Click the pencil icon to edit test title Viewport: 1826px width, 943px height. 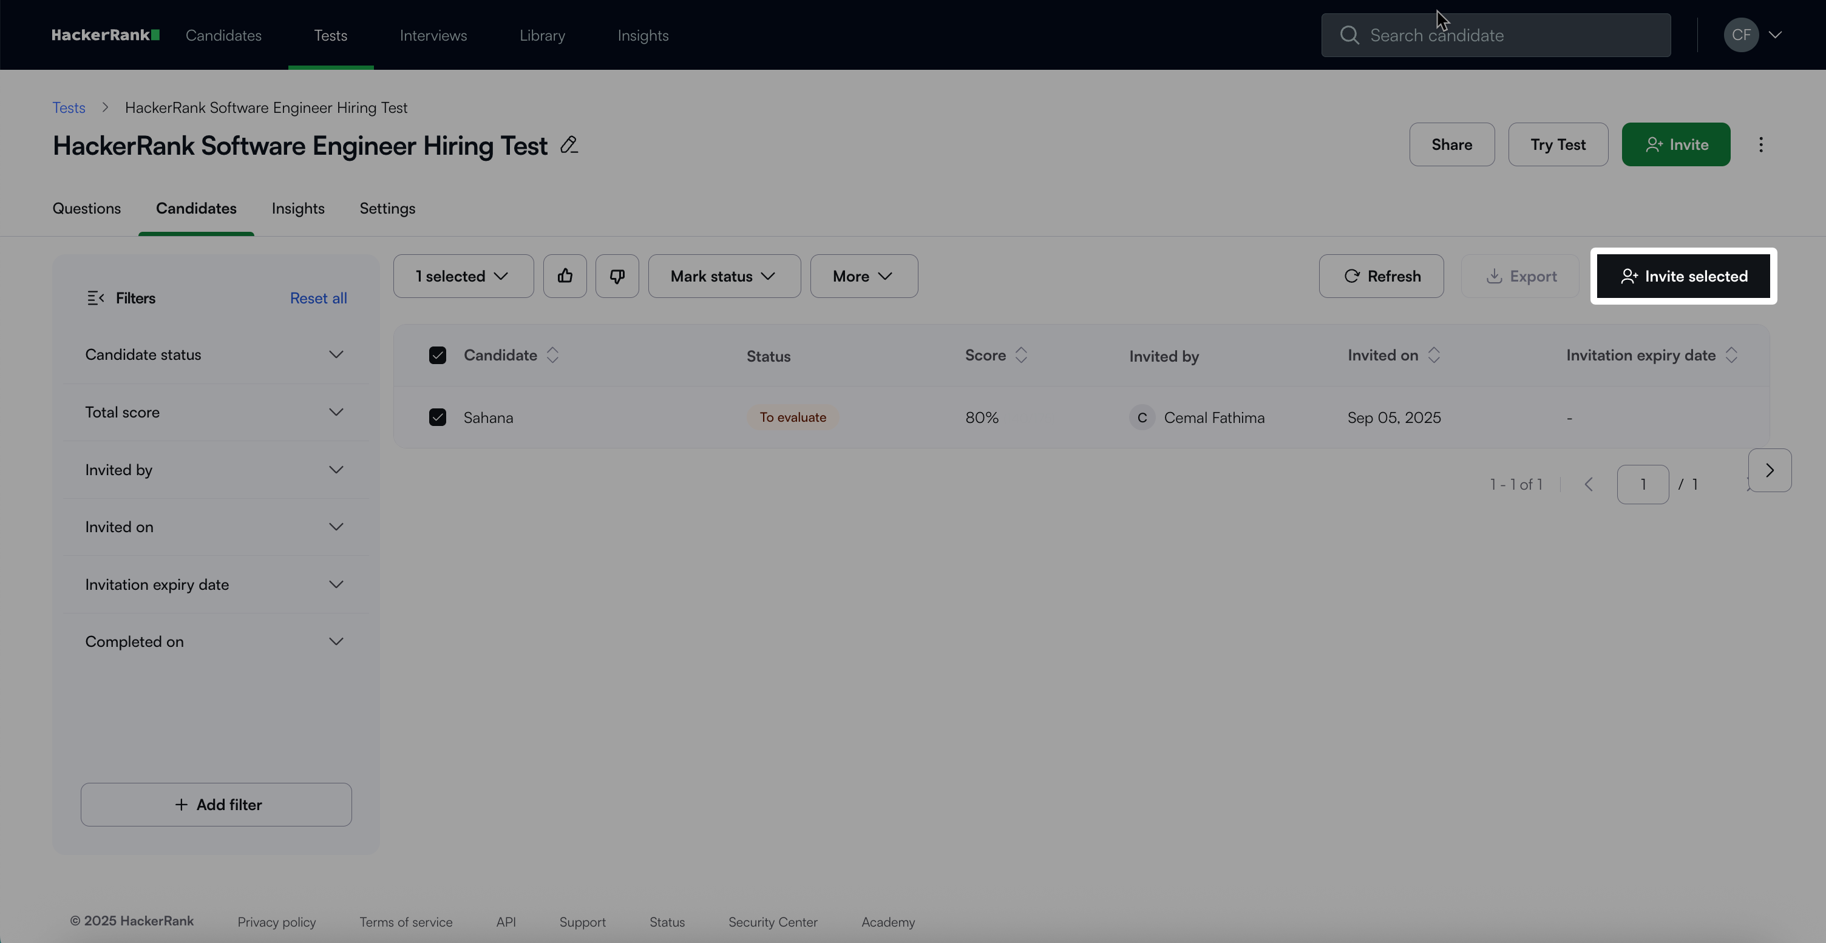tap(568, 145)
